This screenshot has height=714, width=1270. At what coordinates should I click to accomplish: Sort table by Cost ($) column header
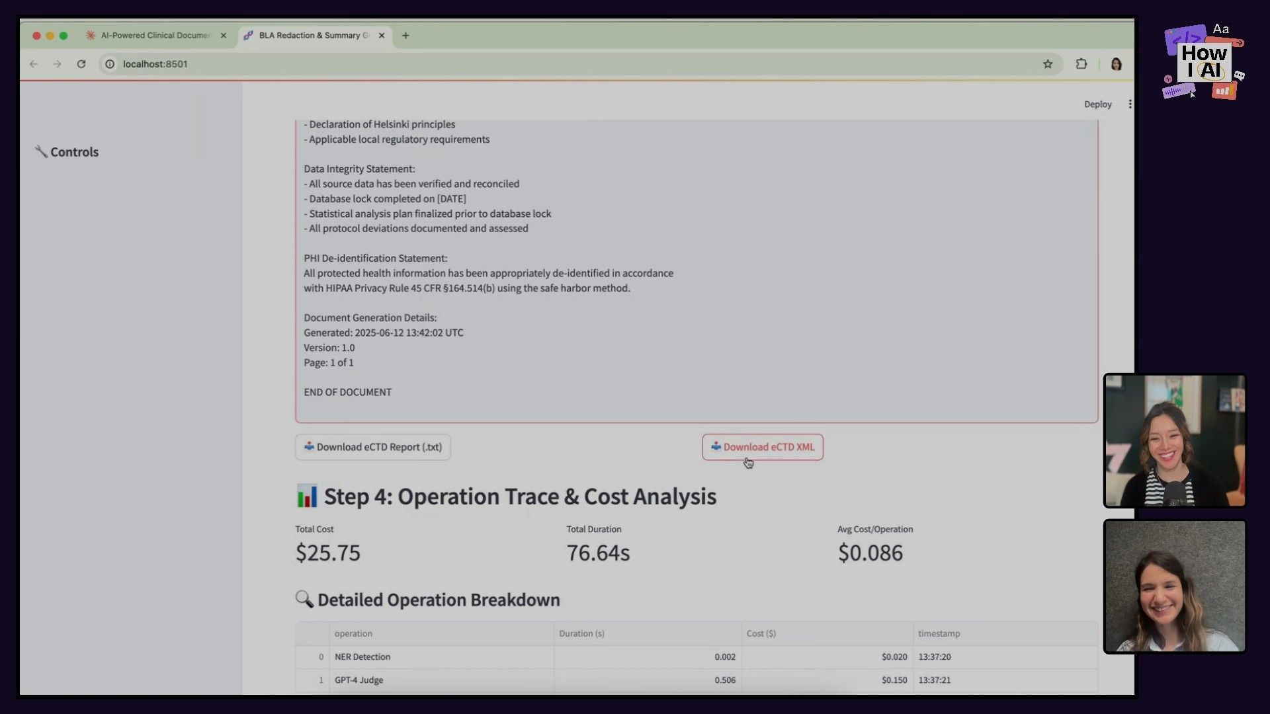[827, 633]
